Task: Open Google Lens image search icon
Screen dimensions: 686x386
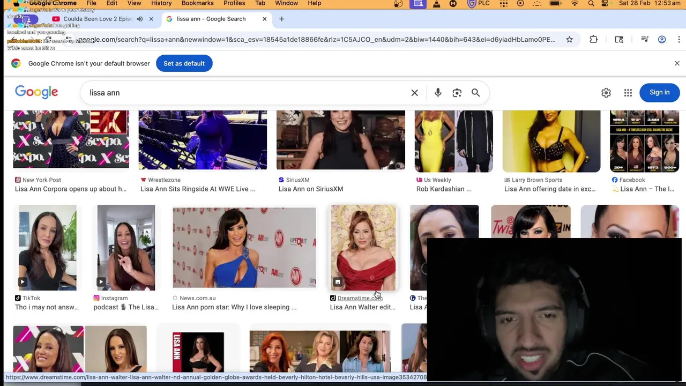Action: point(457,93)
